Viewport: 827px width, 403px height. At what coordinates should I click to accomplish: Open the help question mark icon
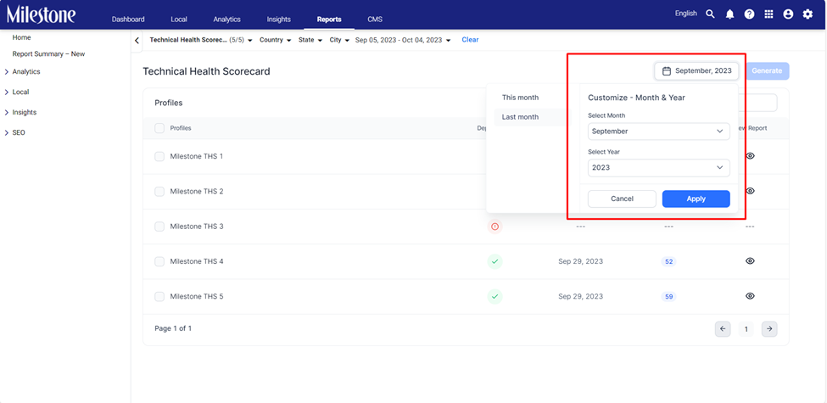(749, 14)
